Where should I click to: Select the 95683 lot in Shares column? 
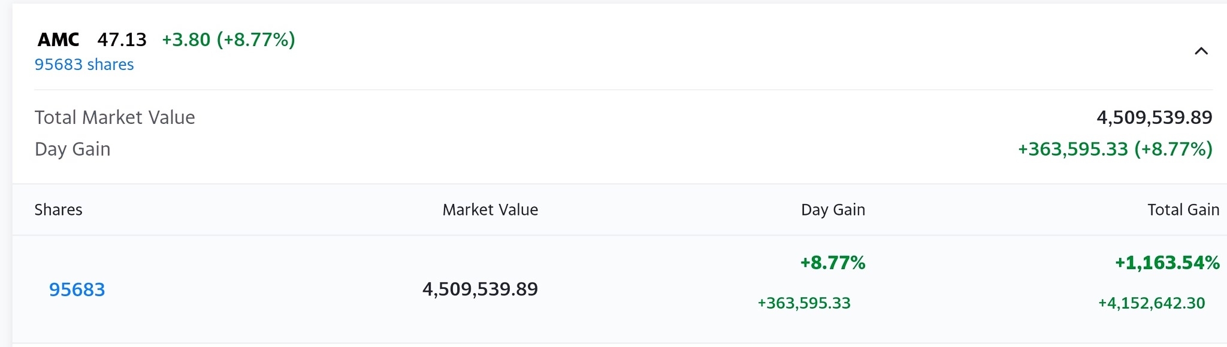[77, 290]
